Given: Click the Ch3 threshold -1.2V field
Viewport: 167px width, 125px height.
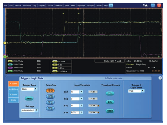Looking at the screenshot, I should pos(93,105).
